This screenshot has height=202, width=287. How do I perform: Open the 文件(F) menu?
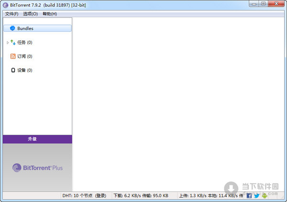point(11,14)
